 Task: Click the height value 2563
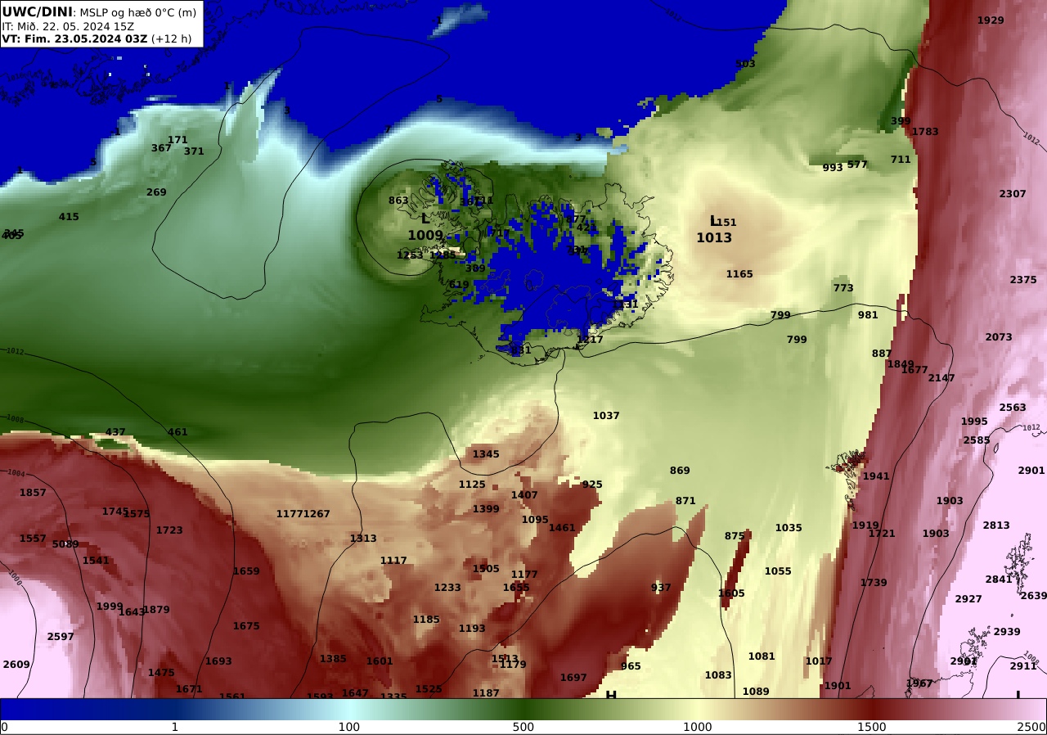coord(1013,408)
